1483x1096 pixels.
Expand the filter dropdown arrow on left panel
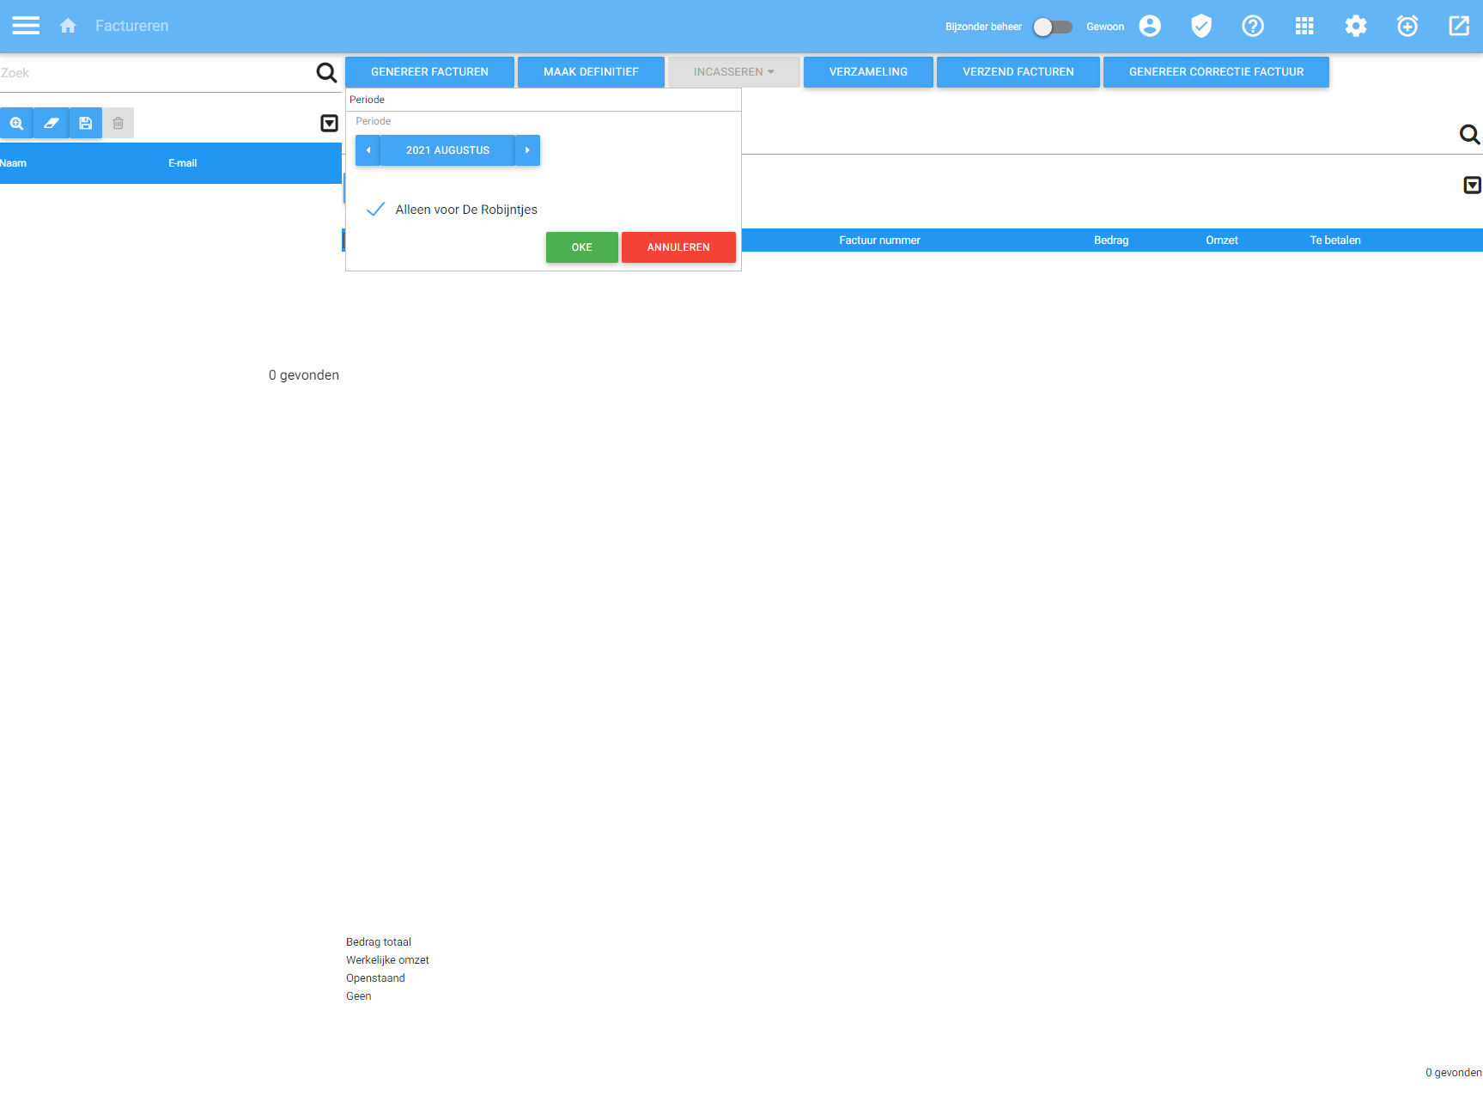tap(329, 124)
